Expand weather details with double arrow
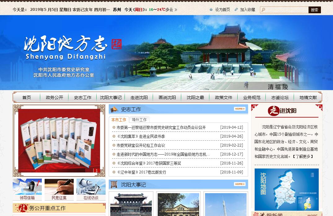 (176, 10)
